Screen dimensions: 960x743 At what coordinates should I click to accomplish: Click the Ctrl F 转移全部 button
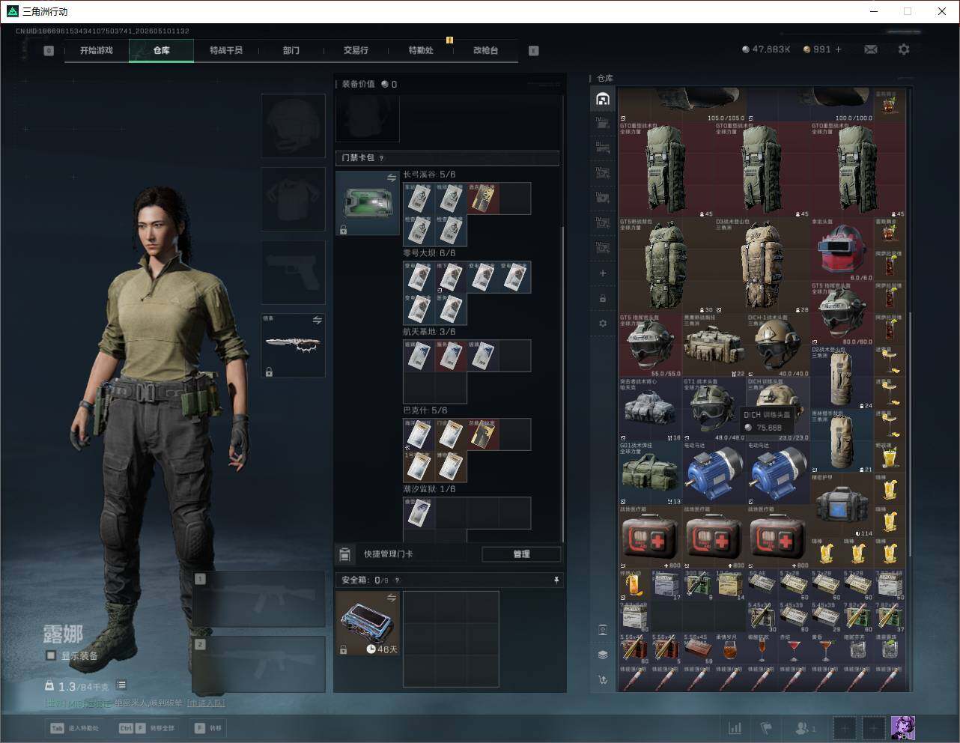coord(148,728)
